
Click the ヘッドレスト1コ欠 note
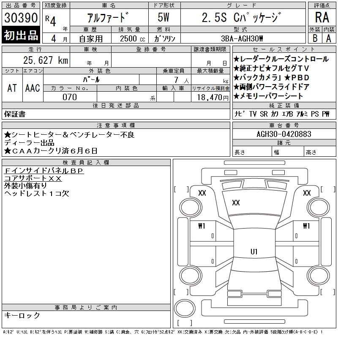(x=37, y=194)
